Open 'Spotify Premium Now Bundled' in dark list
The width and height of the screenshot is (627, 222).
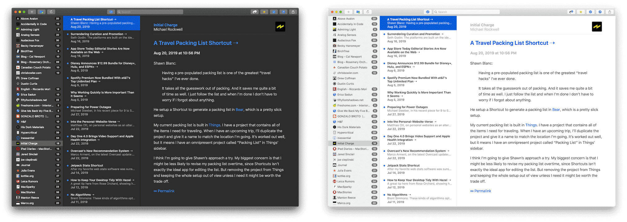point(101,82)
